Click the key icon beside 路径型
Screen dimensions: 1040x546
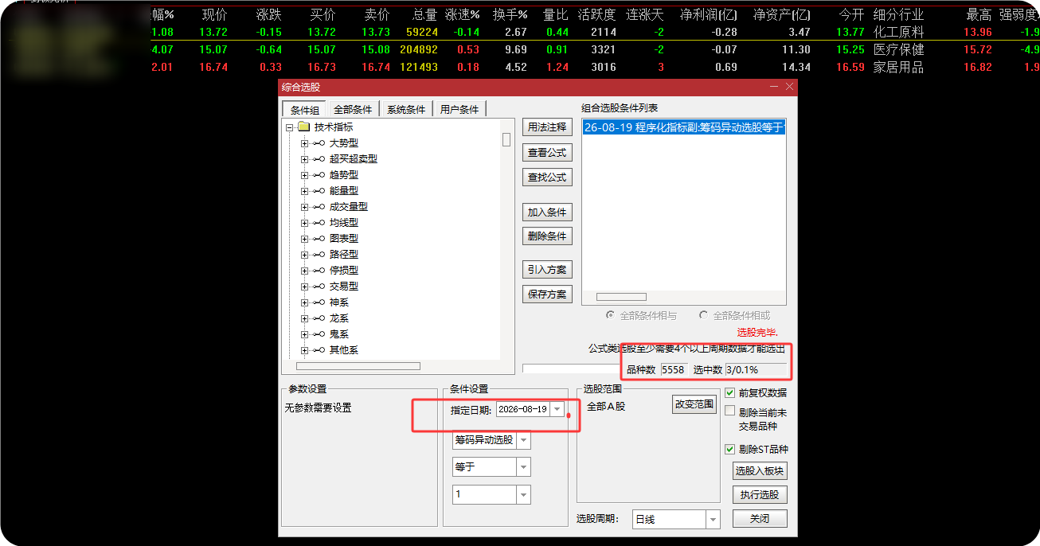tap(319, 255)
